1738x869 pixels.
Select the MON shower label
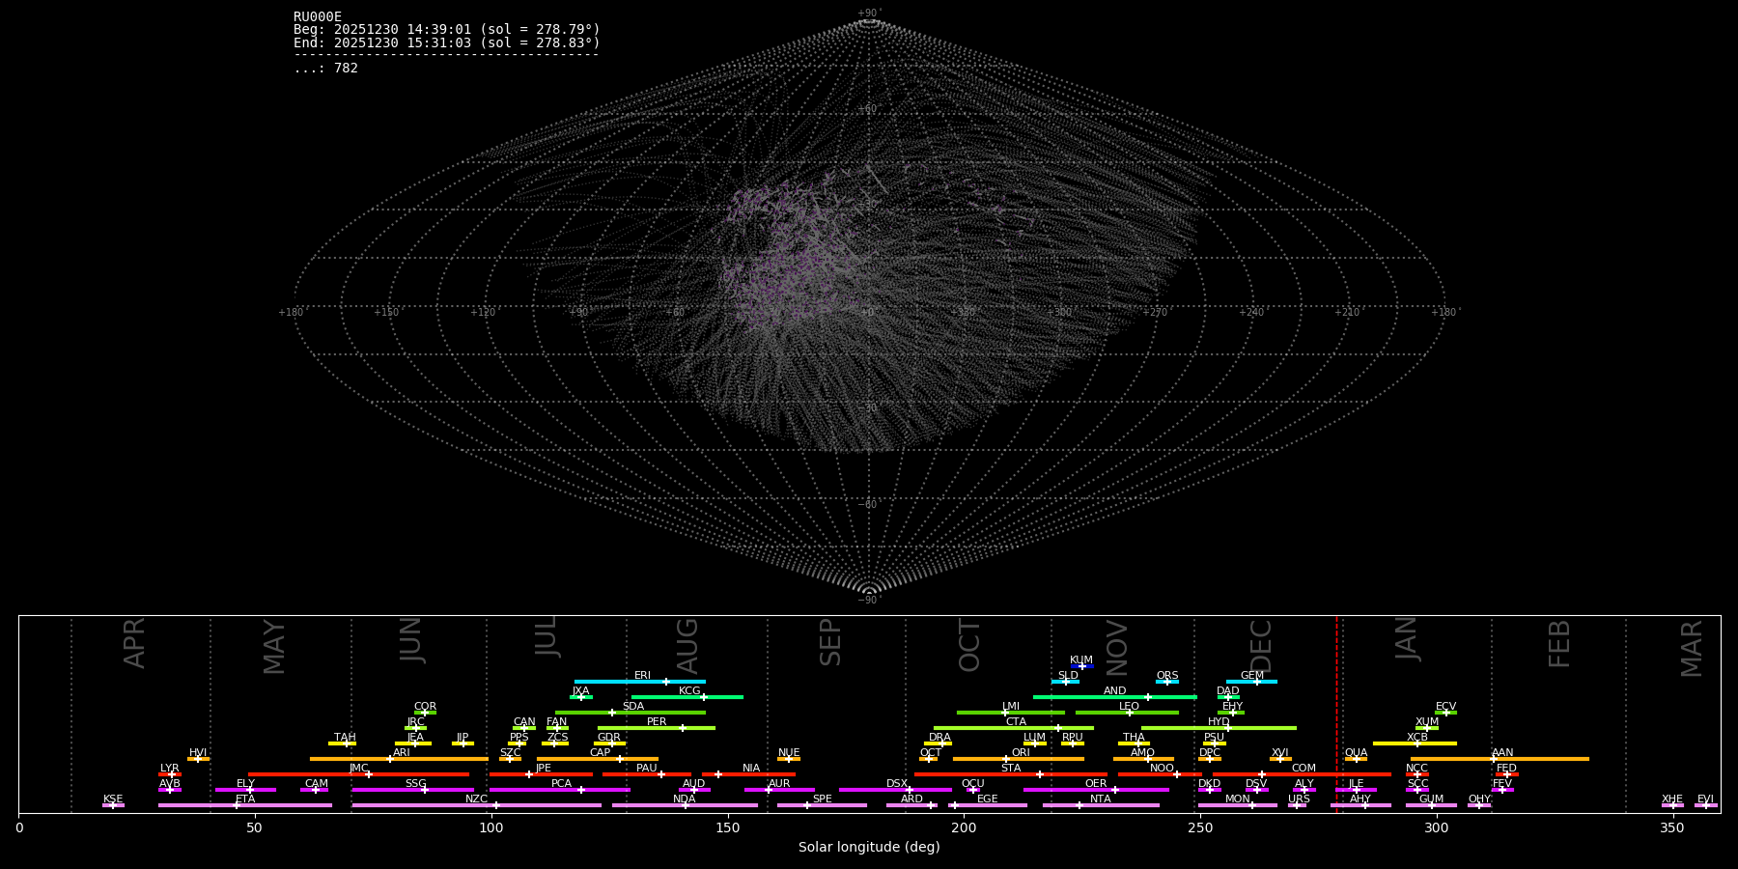[1238, 799]
